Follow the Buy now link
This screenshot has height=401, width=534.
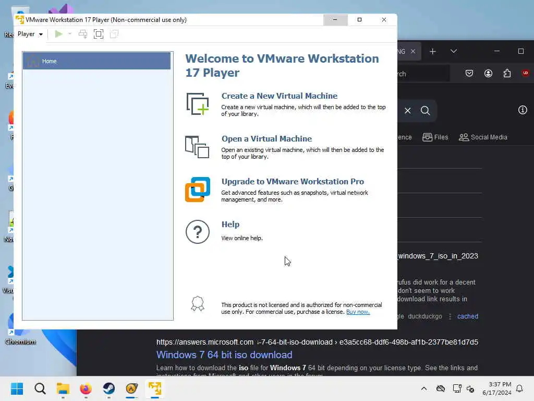(x=358, y=312)
